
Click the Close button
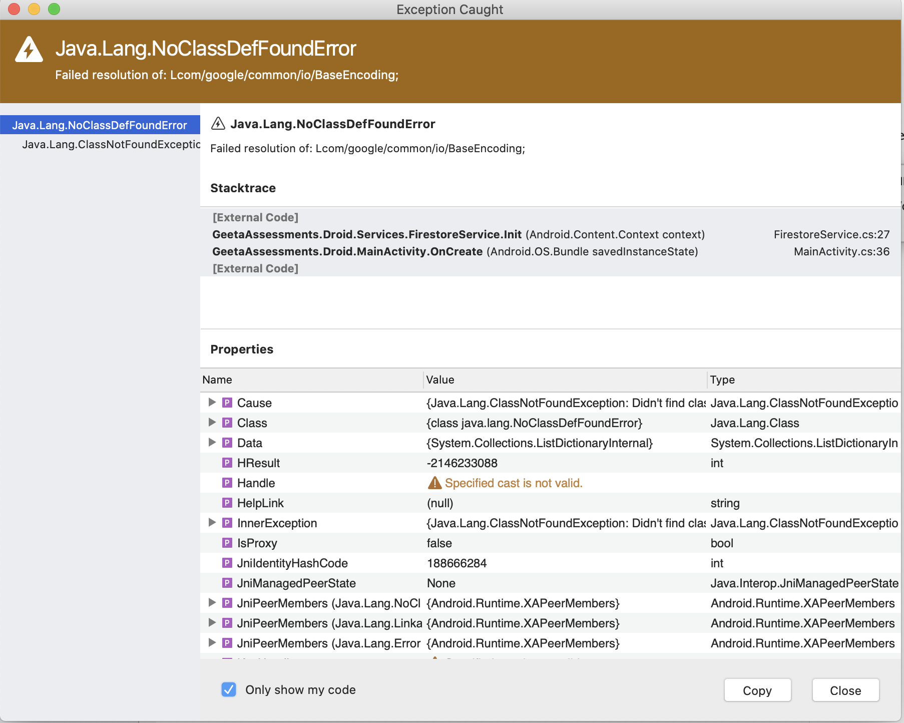(x=845, y=690)
